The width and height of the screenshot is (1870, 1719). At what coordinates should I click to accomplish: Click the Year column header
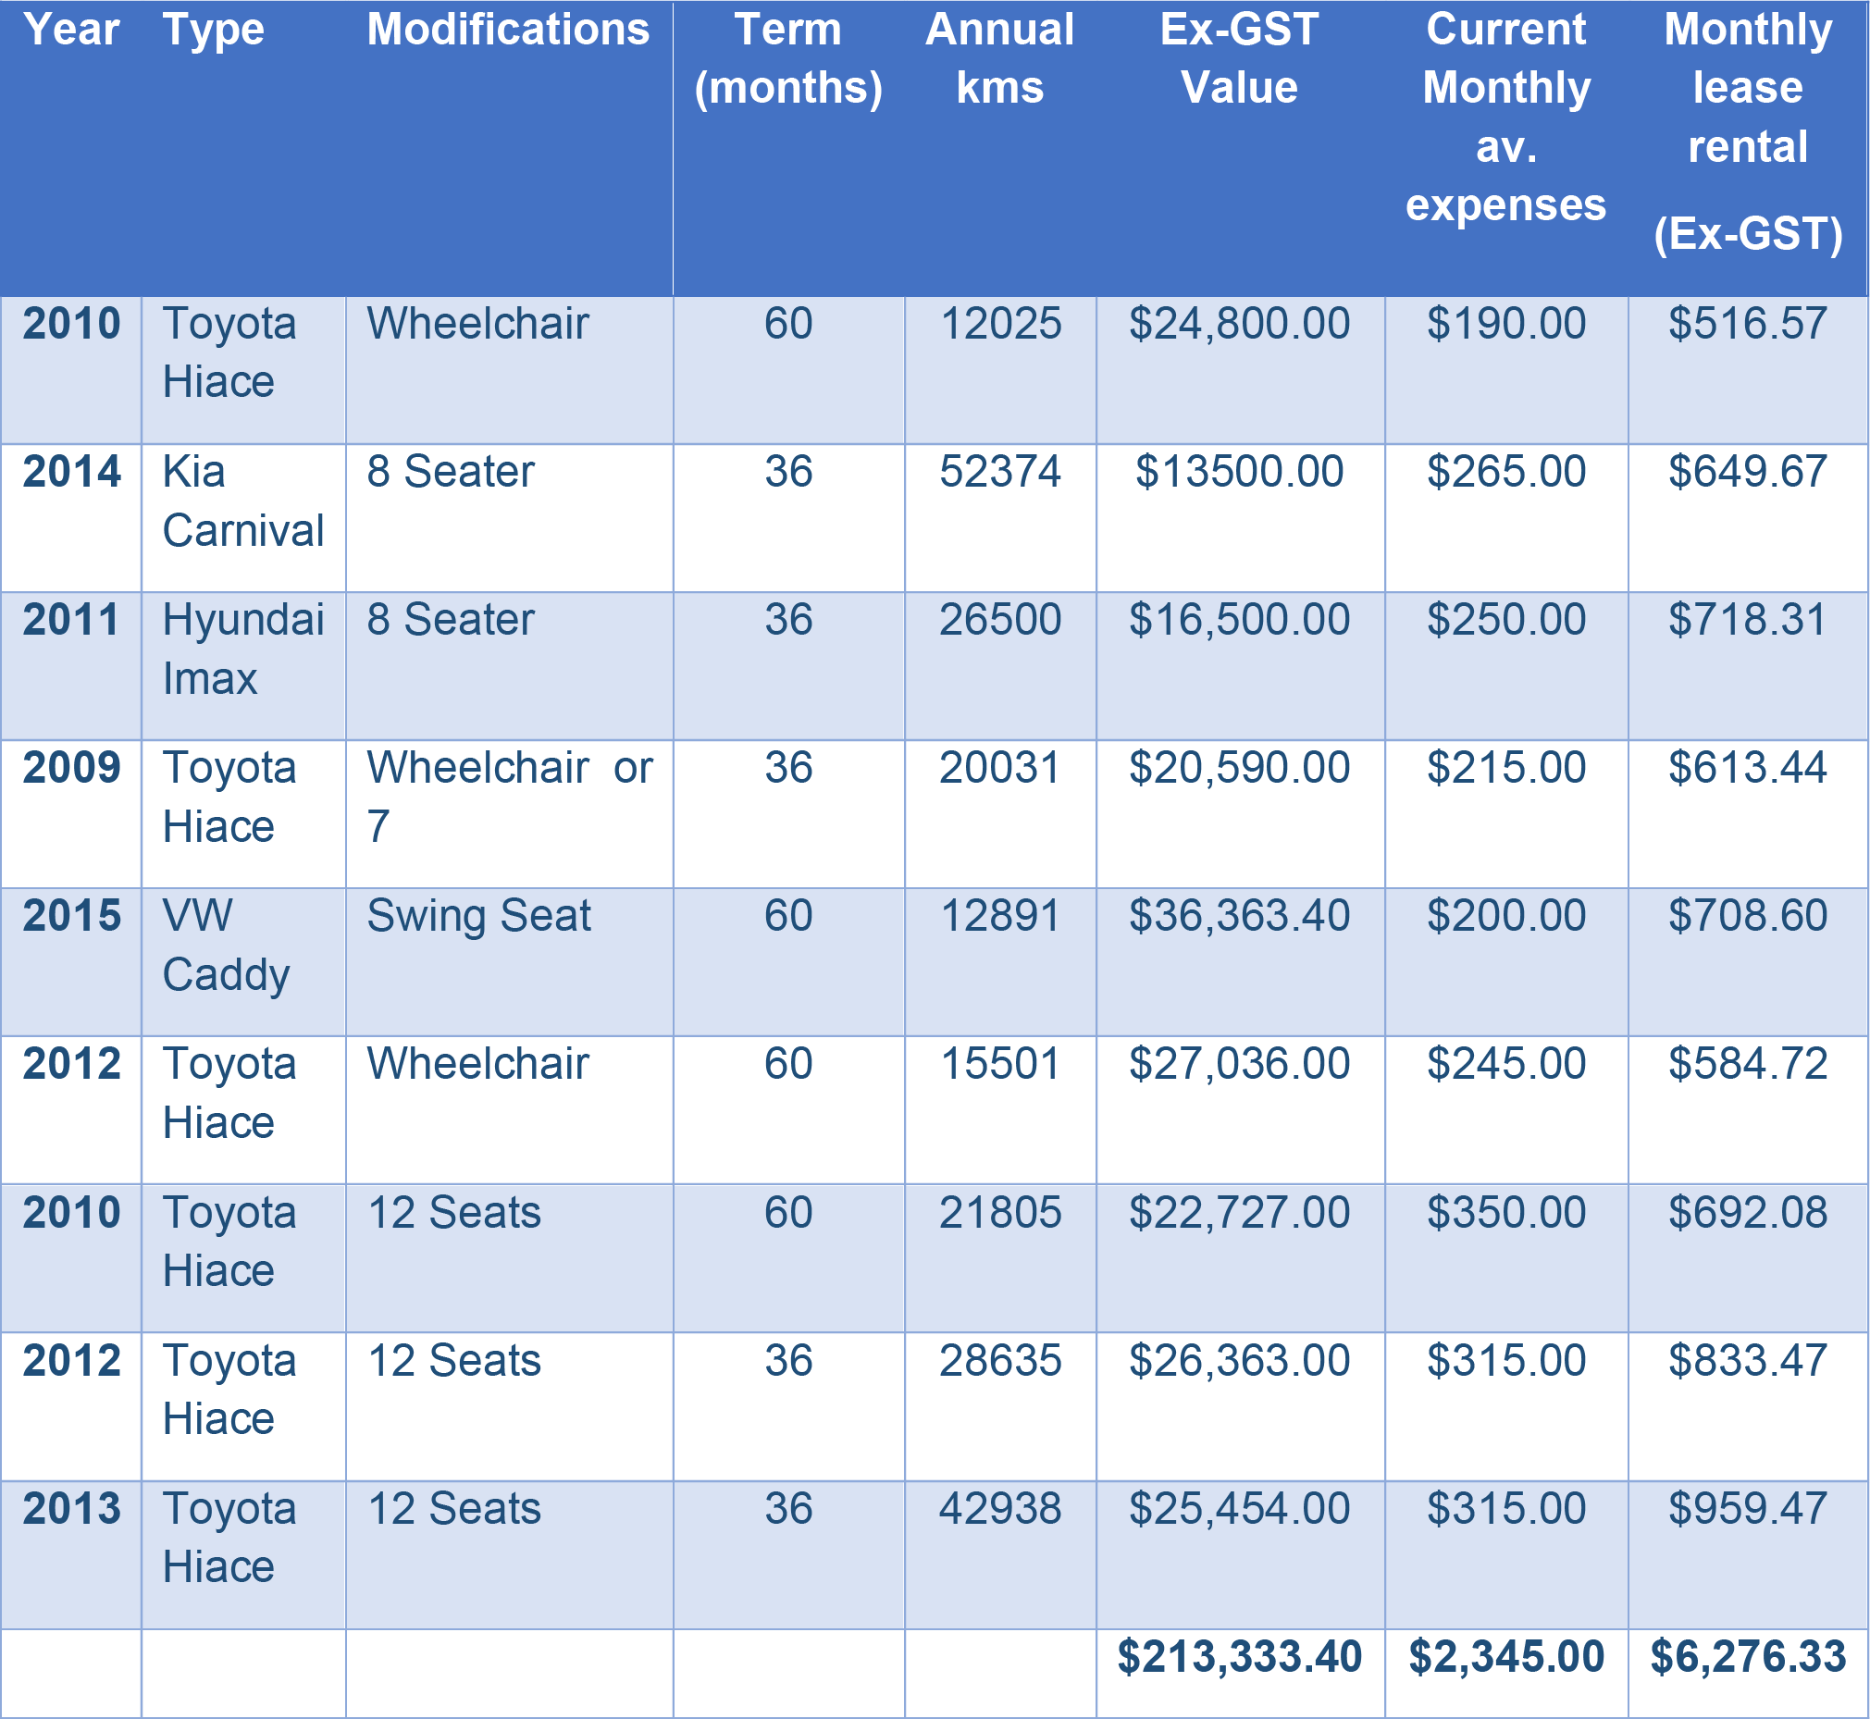coord(70,30)
